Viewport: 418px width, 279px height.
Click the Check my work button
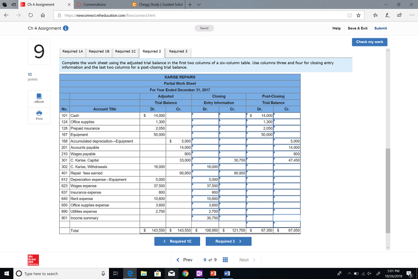(369, 42)
